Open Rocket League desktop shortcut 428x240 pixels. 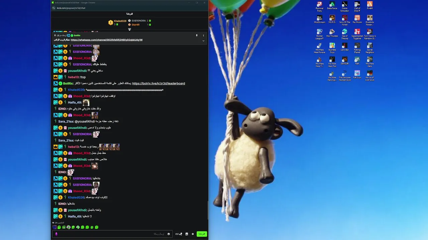pyautogui.click(x=319, y=34)
